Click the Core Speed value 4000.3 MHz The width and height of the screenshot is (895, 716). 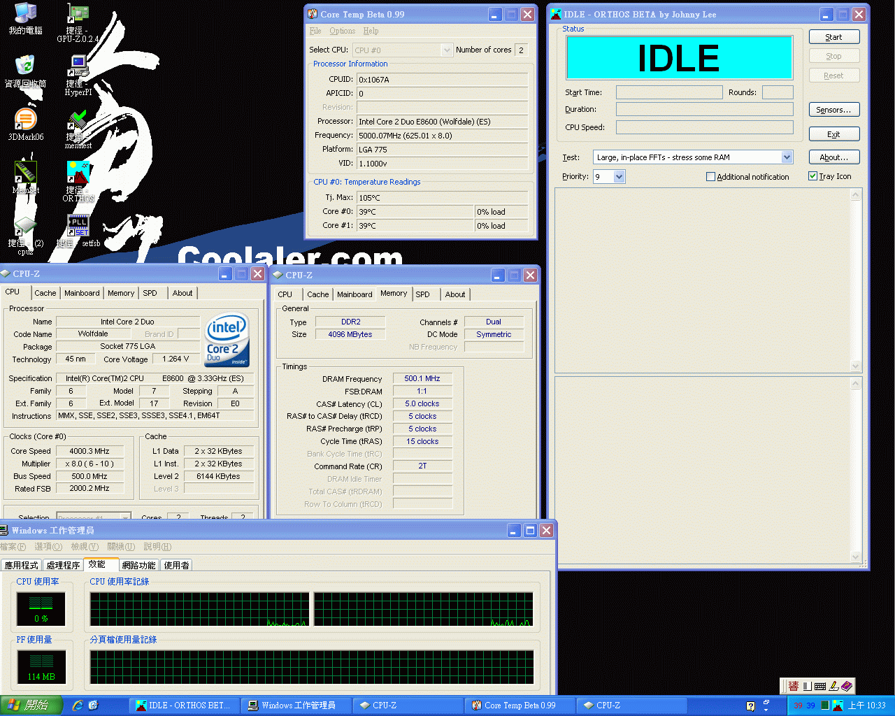(x=89, y=451)
